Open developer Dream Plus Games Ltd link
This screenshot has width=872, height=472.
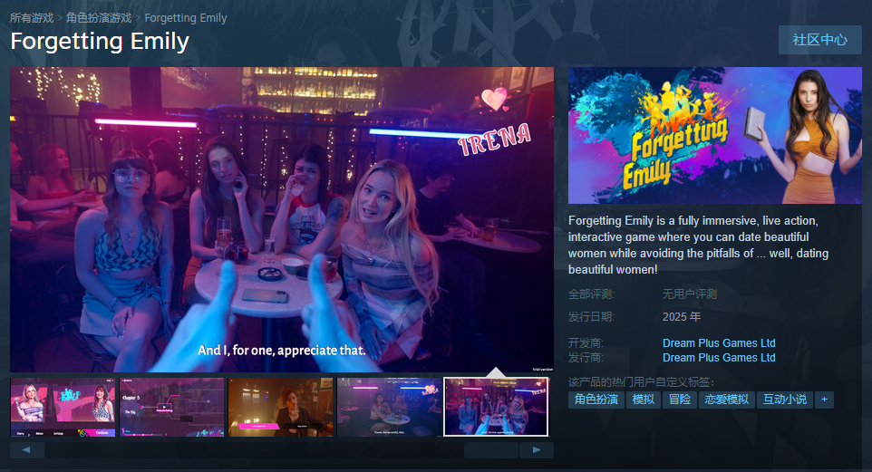point(719,343)
